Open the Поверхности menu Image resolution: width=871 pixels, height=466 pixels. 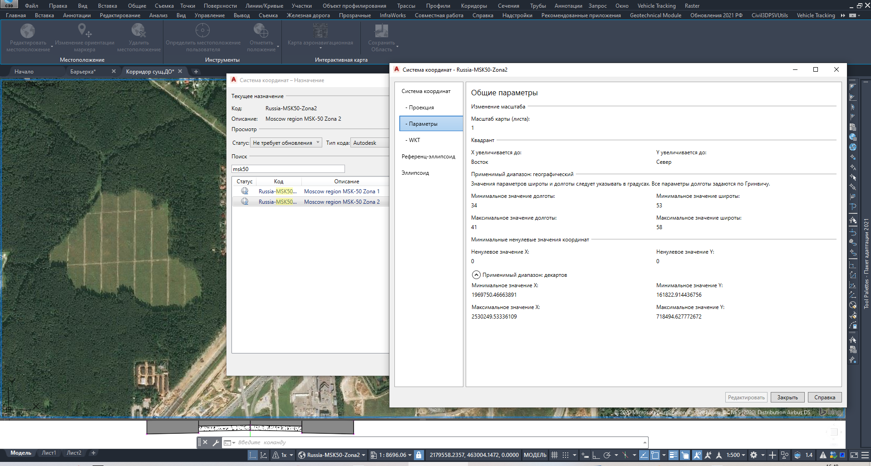220,6
